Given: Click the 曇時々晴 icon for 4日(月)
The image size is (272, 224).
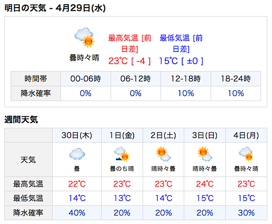Looking at the screenshot, I should point(246,154).
